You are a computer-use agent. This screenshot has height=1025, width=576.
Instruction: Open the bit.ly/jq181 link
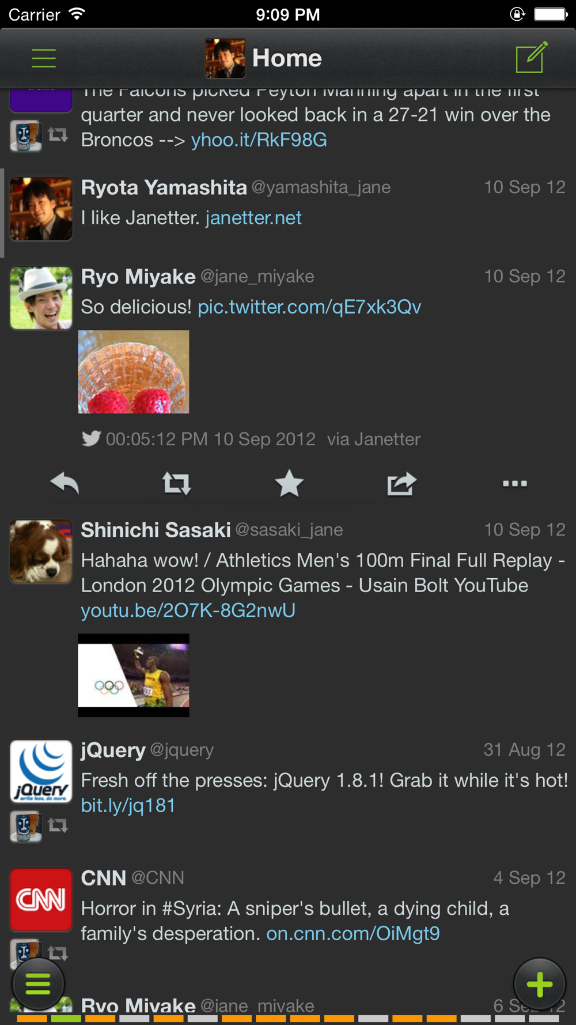coord(128,805)
